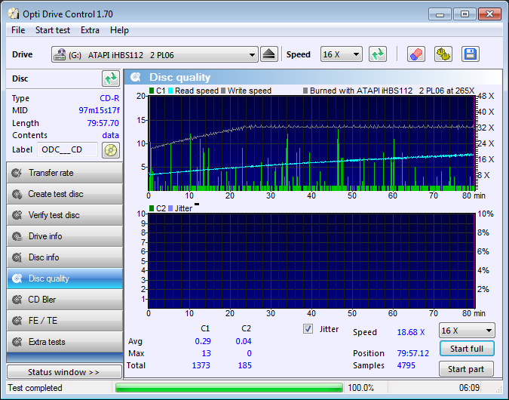Open the CD Bler section
509x400 pixels.
65,300
